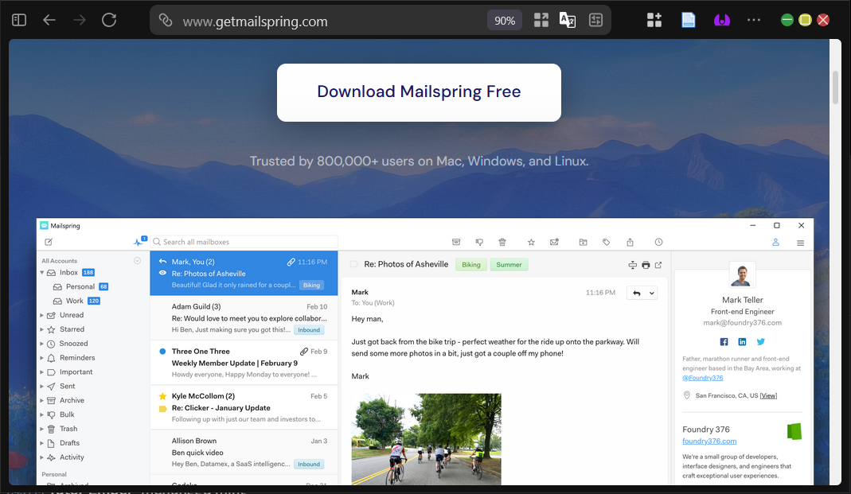Toggle the browser sidebar panel icon
Screen dimensions: 851x494
click(x=19, y=20)
